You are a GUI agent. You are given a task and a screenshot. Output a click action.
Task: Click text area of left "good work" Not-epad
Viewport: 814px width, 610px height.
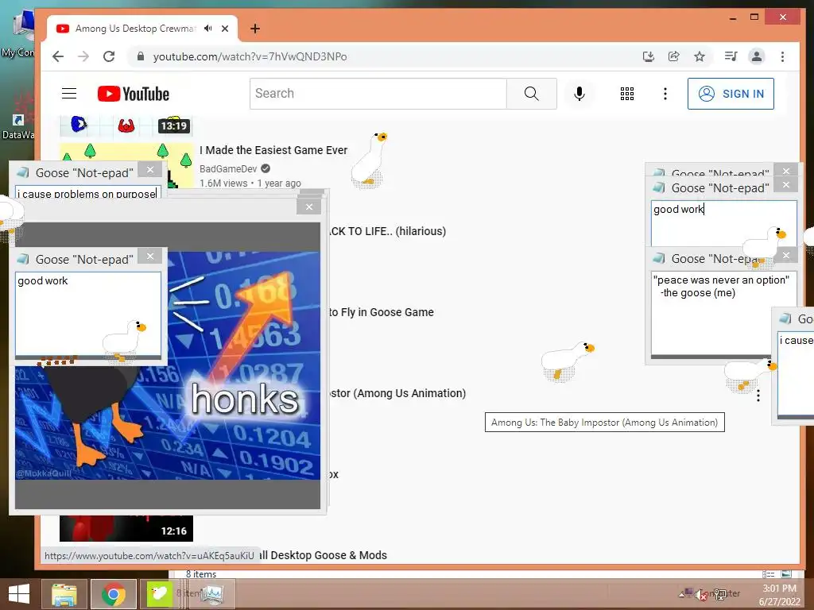coord(88,314)
